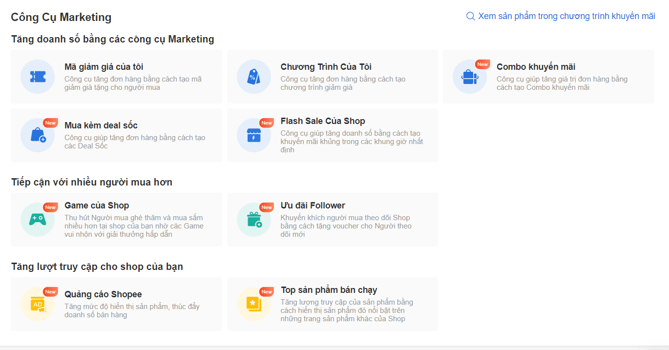Click the New badge on Mua kèm deal sốc
This screenshot has width=669, height=350.
[x=50, y=123]
